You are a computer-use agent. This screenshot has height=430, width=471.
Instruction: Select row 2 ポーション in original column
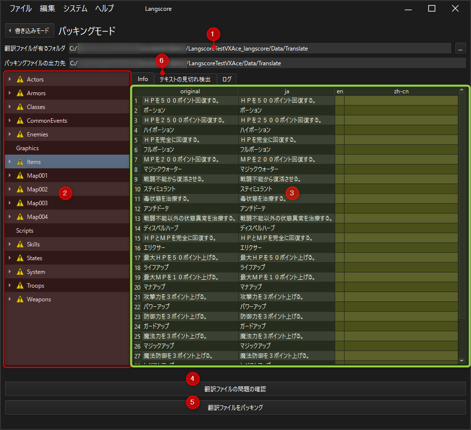pyautogui.click(x=190, y=110)
